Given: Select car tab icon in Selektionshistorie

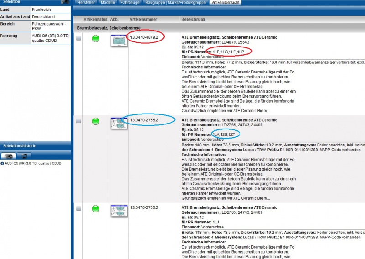Looking at the screenshot, I should pyautogui.click(x=9, y=155).
